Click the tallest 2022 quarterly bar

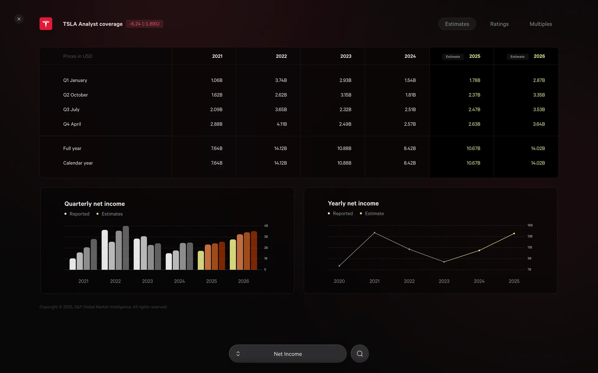[x=126, y=248]
